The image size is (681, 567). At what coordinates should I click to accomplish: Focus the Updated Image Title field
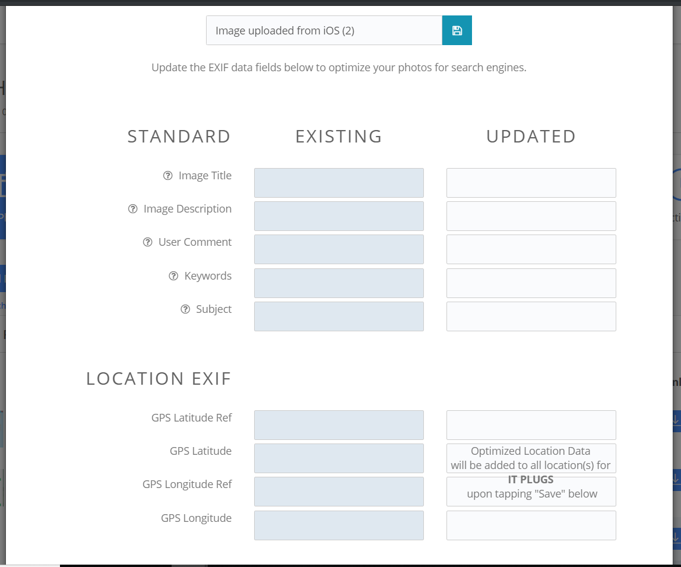point(531,183)
